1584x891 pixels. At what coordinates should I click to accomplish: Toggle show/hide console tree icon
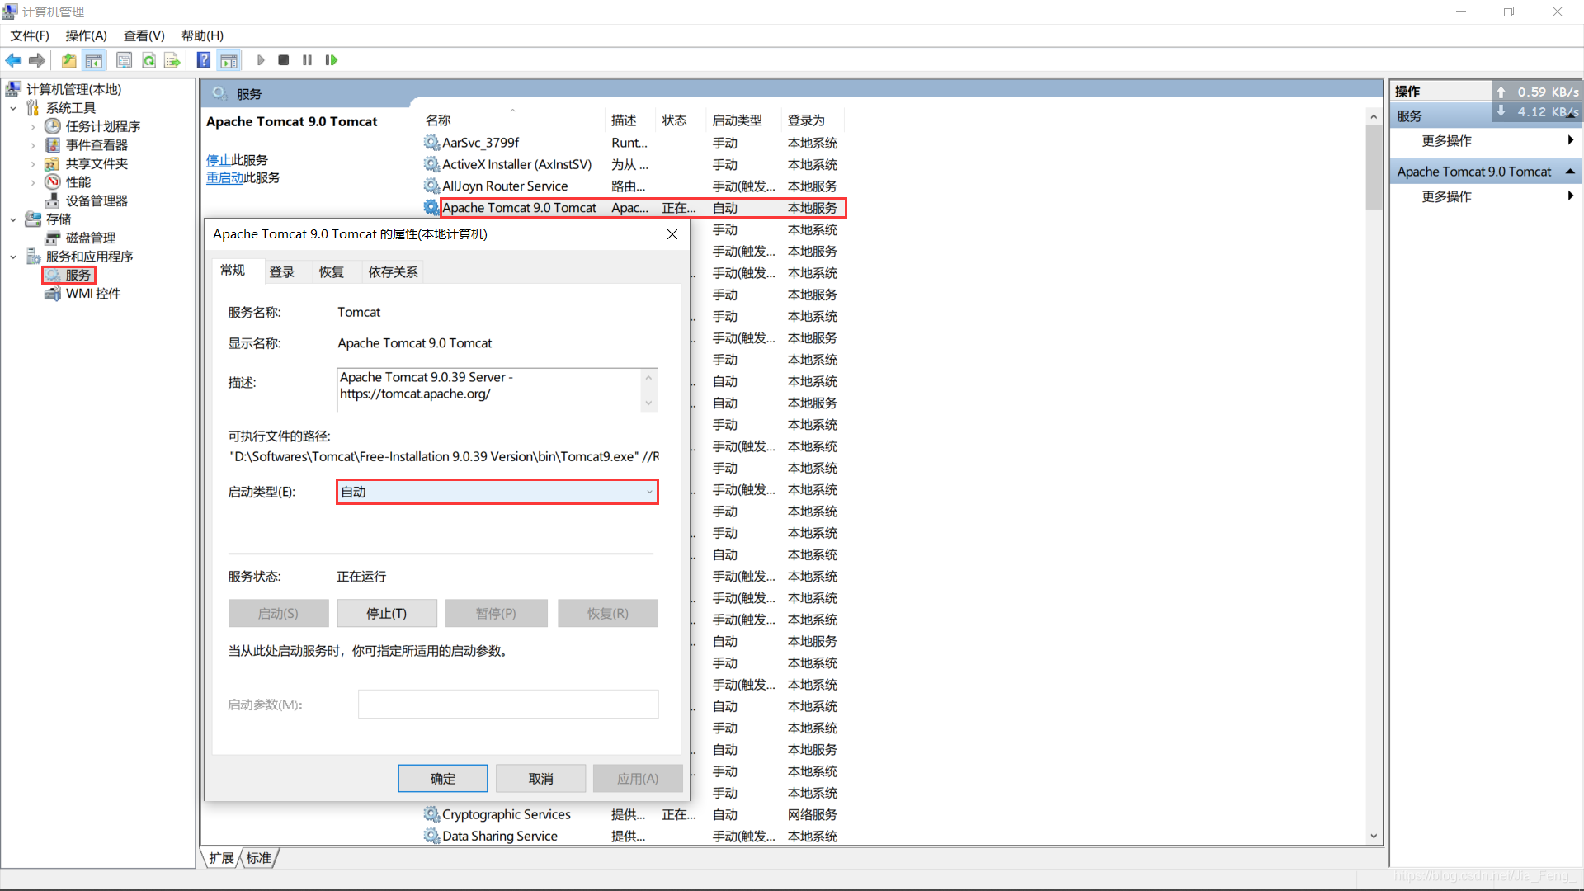click(94, 60)
